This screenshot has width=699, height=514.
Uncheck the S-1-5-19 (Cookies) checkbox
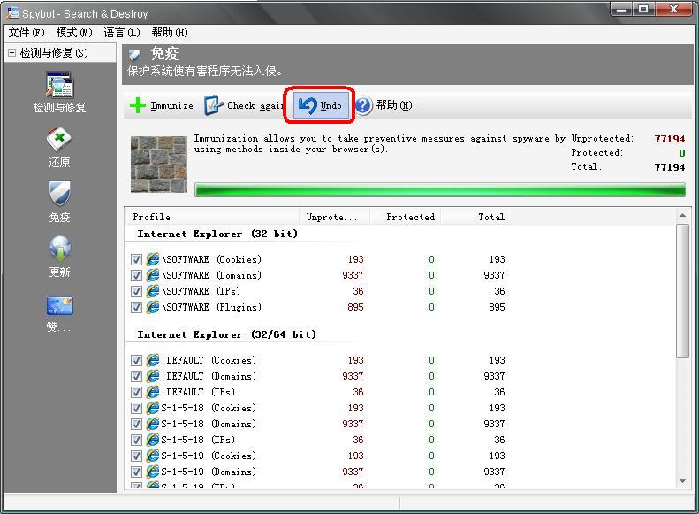pyautogui.click(x=136, y=456)
